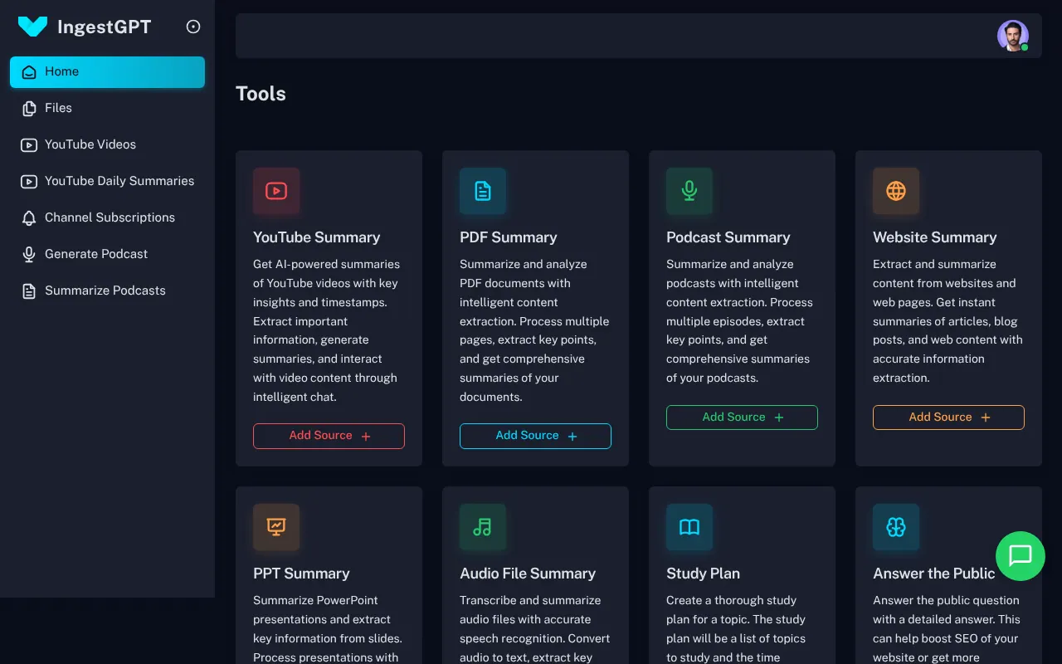This screenshot has width=1062, height=664.
Task: Click the Audio File Summary card title
Action: [x=528, y=574]
